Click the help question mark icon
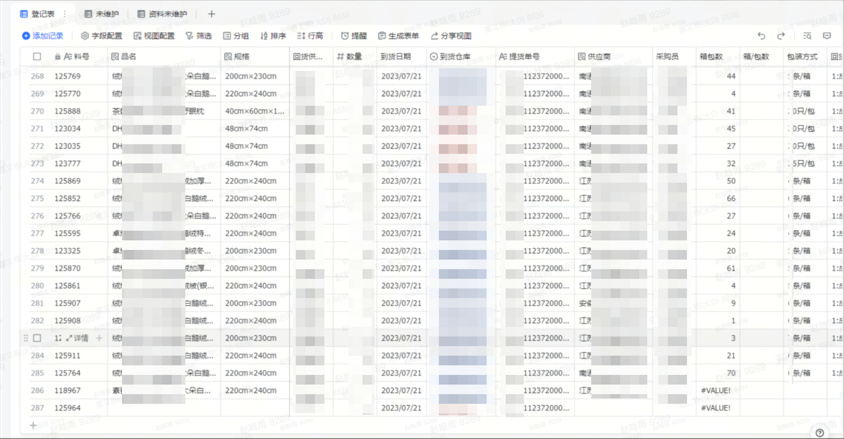This screenshot has height=439, width=844. click(820, 433)
